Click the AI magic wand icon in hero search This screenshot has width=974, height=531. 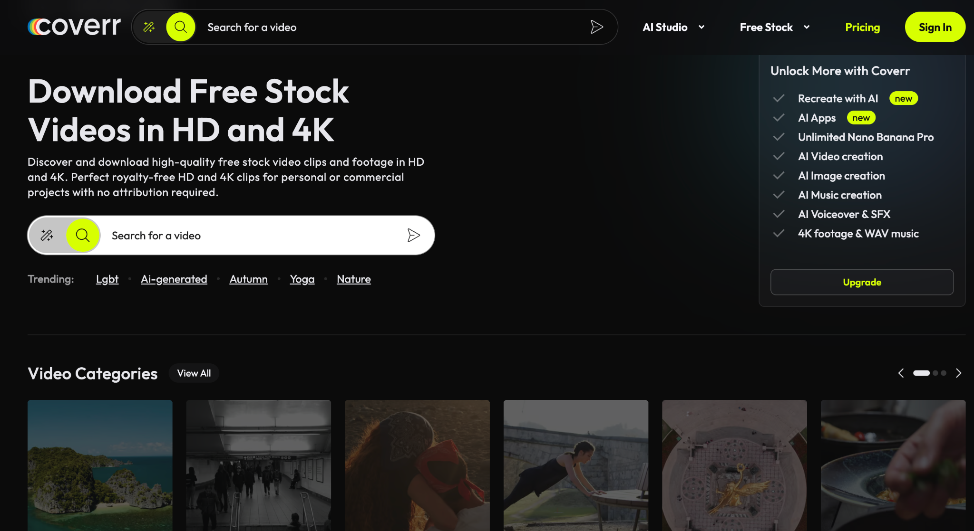(x=47, y=236)
